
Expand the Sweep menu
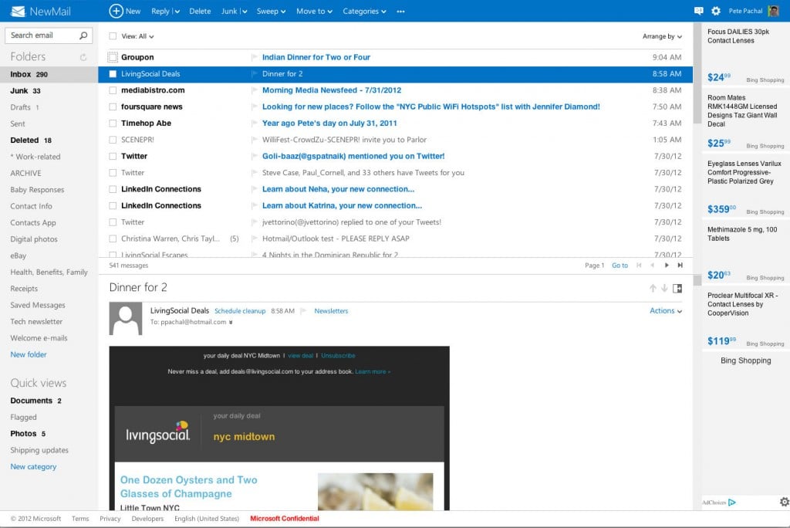click(x=271, y=11)
